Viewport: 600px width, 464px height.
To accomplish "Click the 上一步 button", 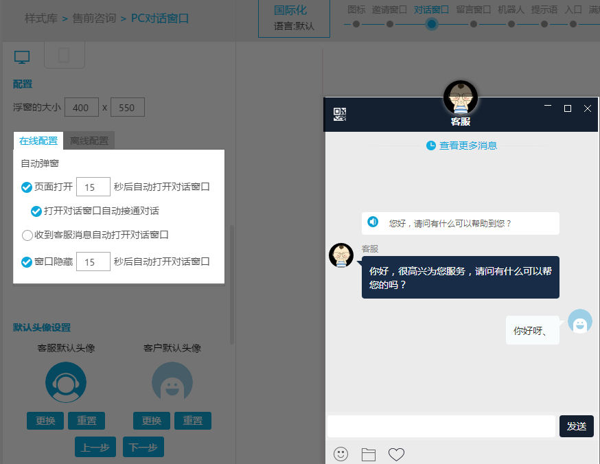I will coord(95,447).
